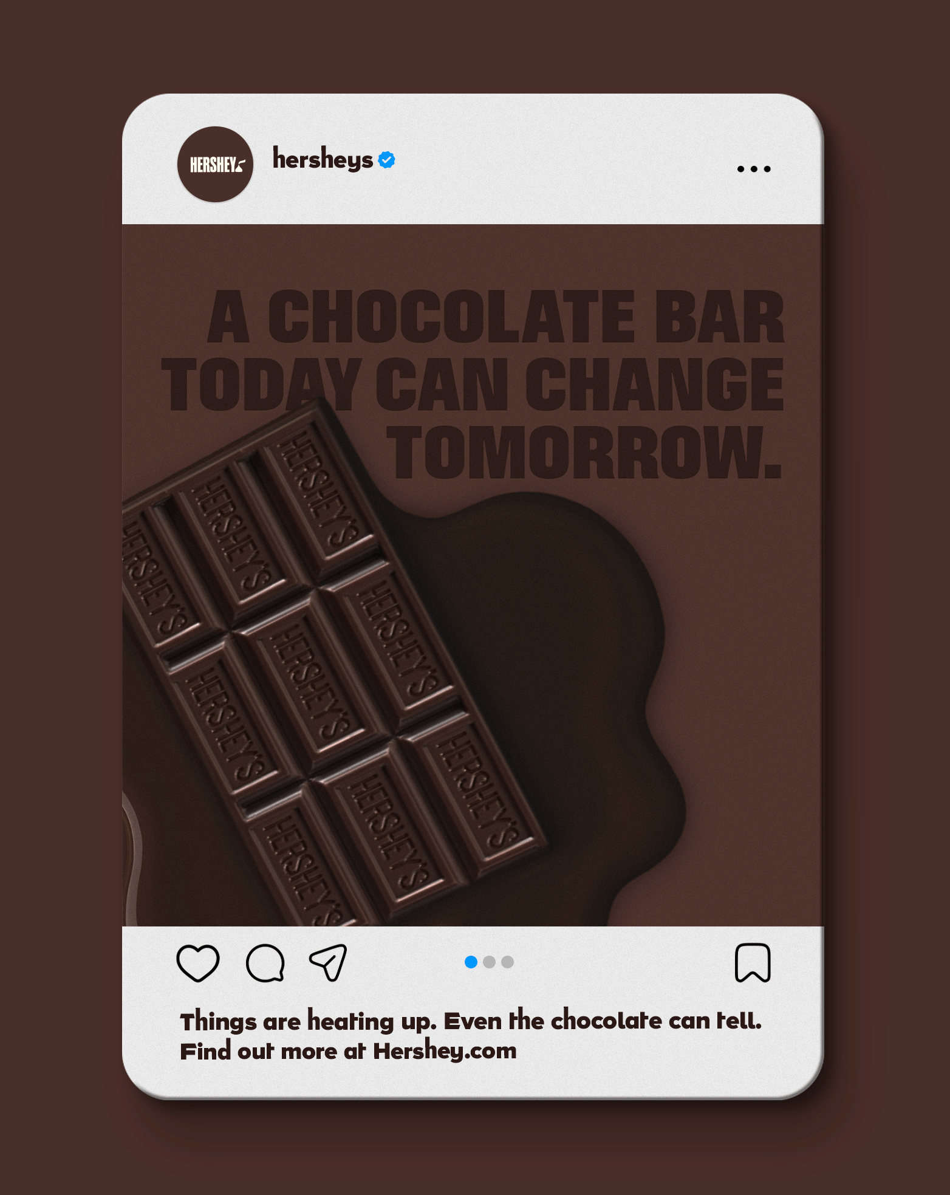This screenshot has width=950, height=1195.
Task: Open the round Hershey's profile avatar
Action: [215, 164]
